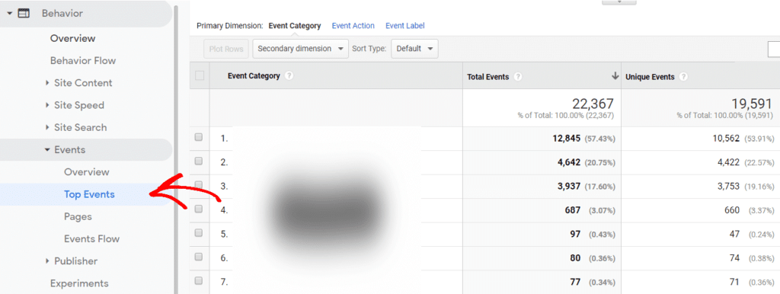This screenshot has height=294, width=780.
Task: Collapse the Events submenu
Action: click(x=47, y=150)
